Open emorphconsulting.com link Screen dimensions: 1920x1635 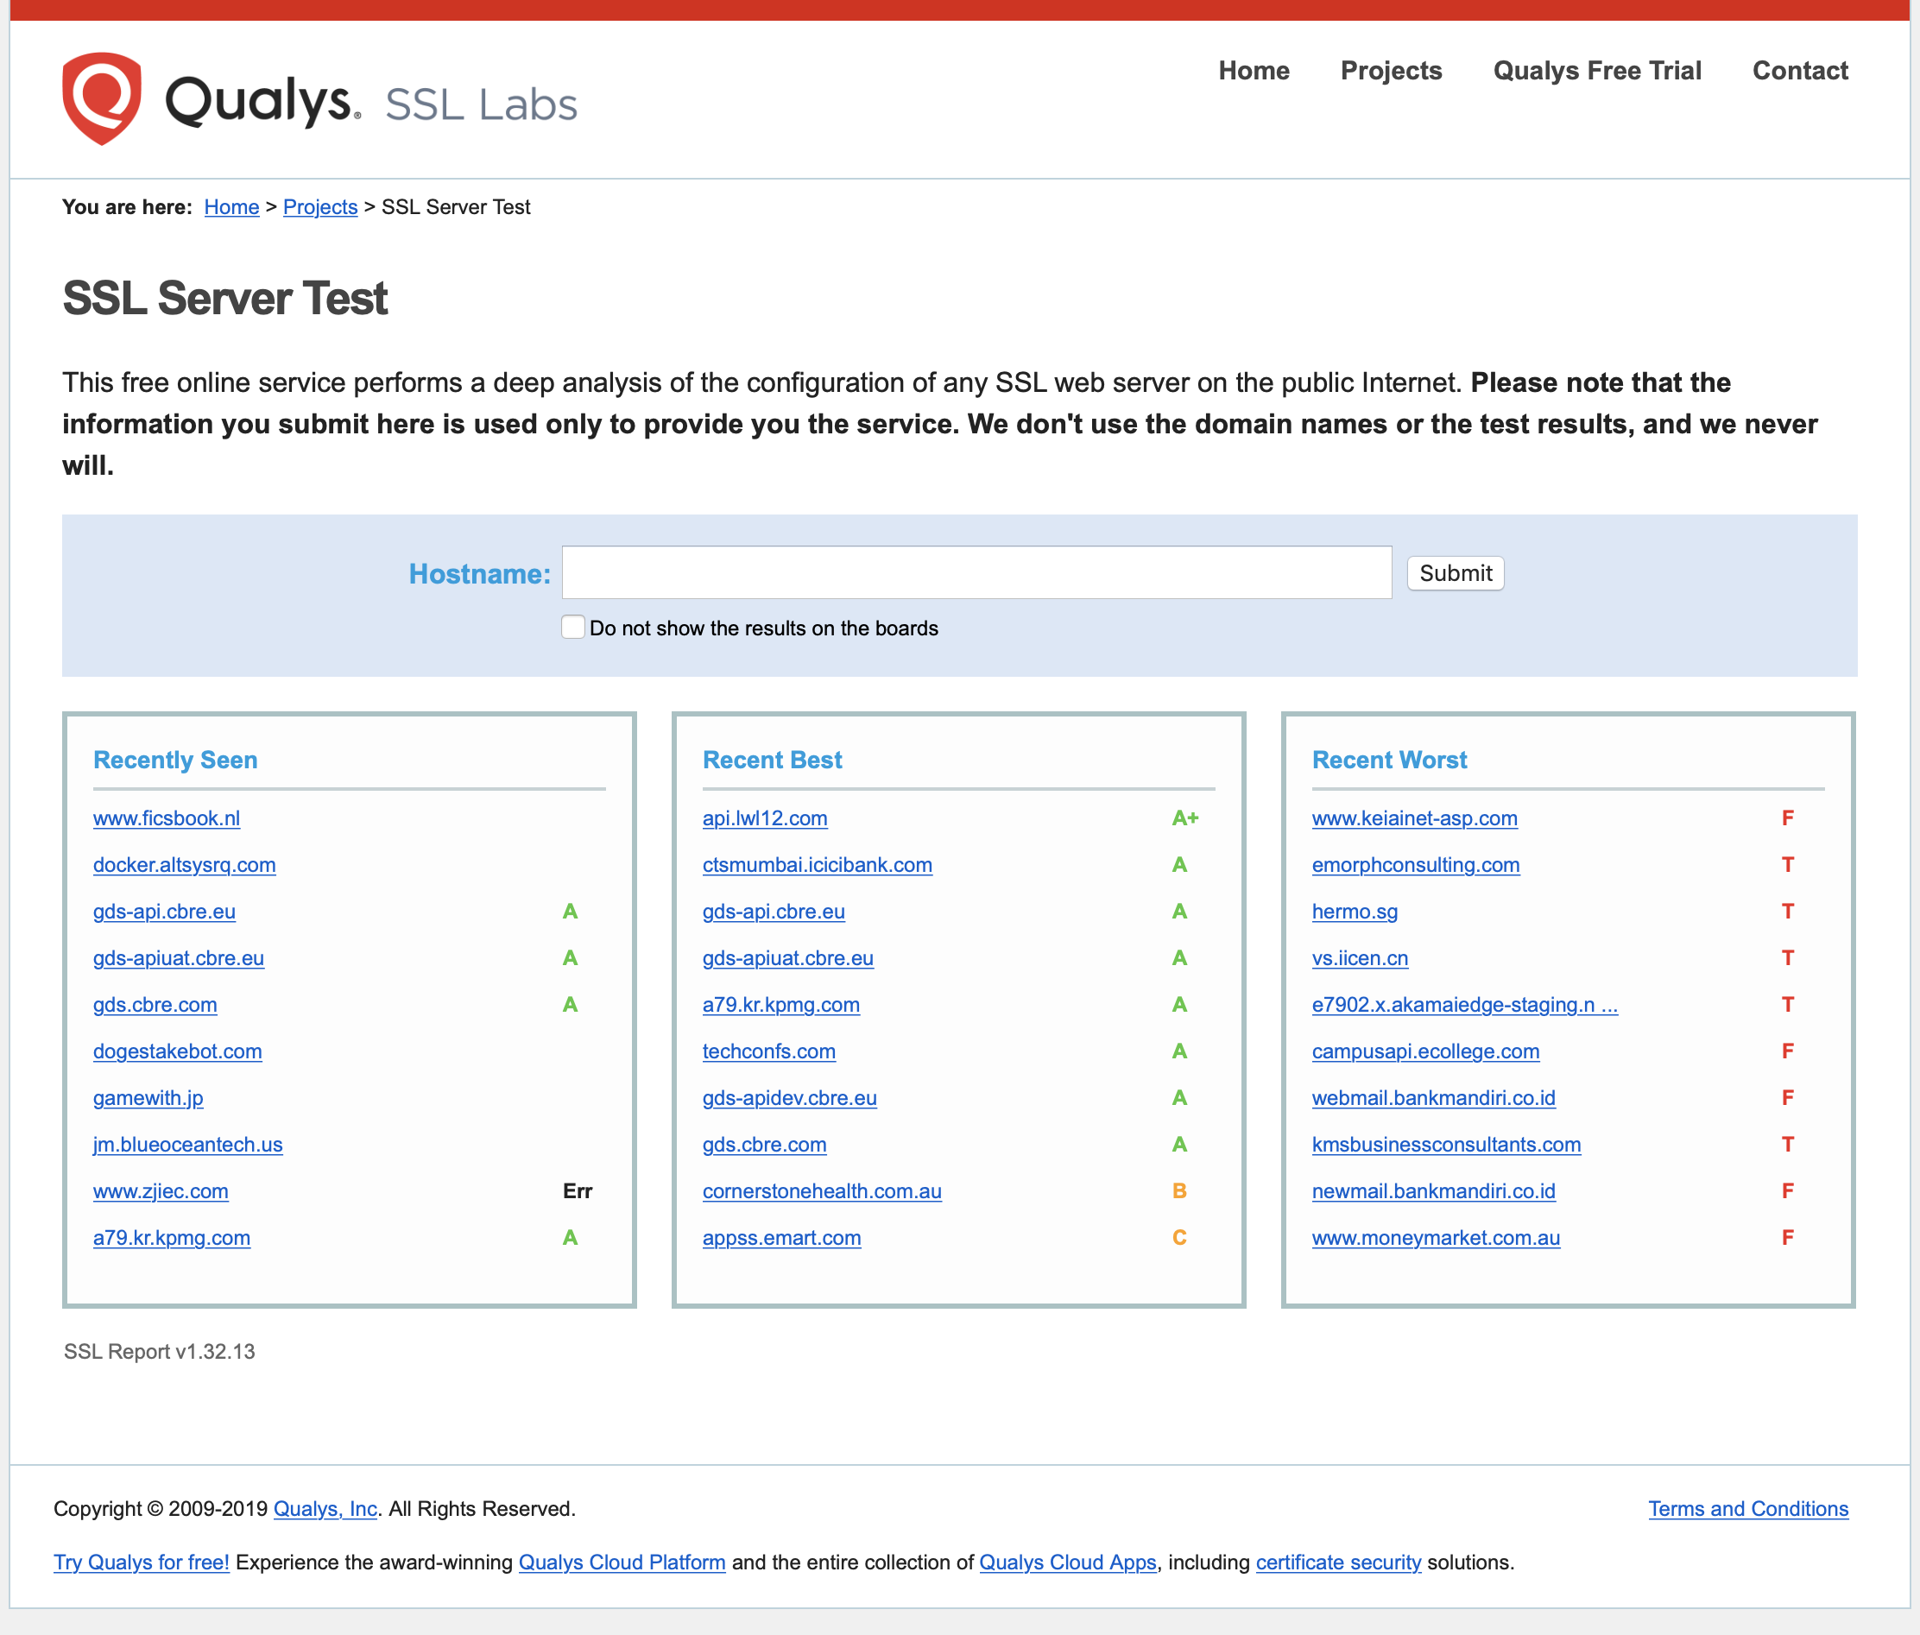coord(1416,864)
